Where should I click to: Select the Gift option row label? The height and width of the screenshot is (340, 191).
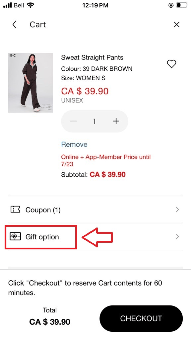tap(42, 237)
